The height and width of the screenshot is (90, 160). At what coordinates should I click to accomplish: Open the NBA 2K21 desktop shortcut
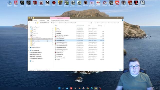(x=98, y=3)
